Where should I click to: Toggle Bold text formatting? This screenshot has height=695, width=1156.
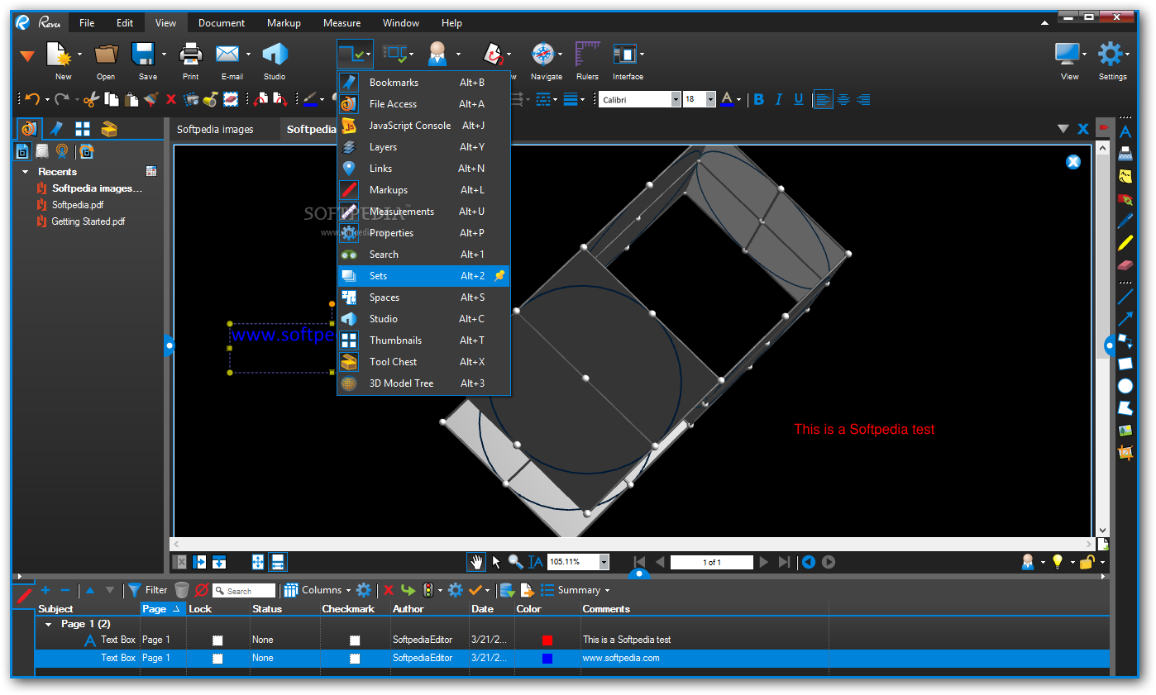(759, 99)
